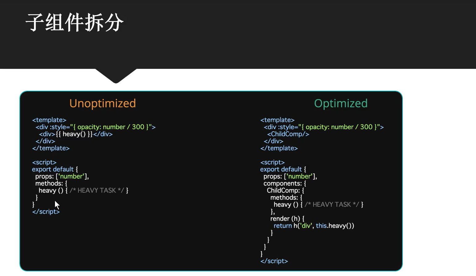This screenshot has height=276, width=476.
Task: Click the opening <template> tag in the Optimized code
Action: pyautogui.click(x=277, y=120)
